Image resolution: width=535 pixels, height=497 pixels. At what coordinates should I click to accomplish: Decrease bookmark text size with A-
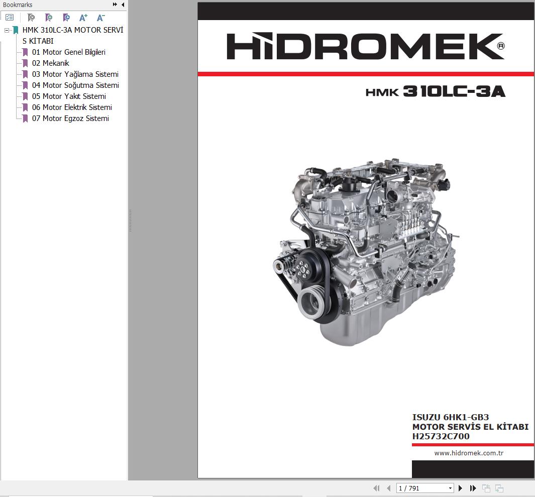tap(100, 18)
